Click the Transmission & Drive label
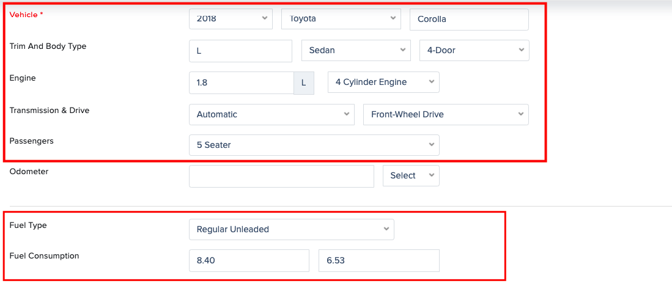This screenshot has height=286, width=672. click(x=49, y=111)
